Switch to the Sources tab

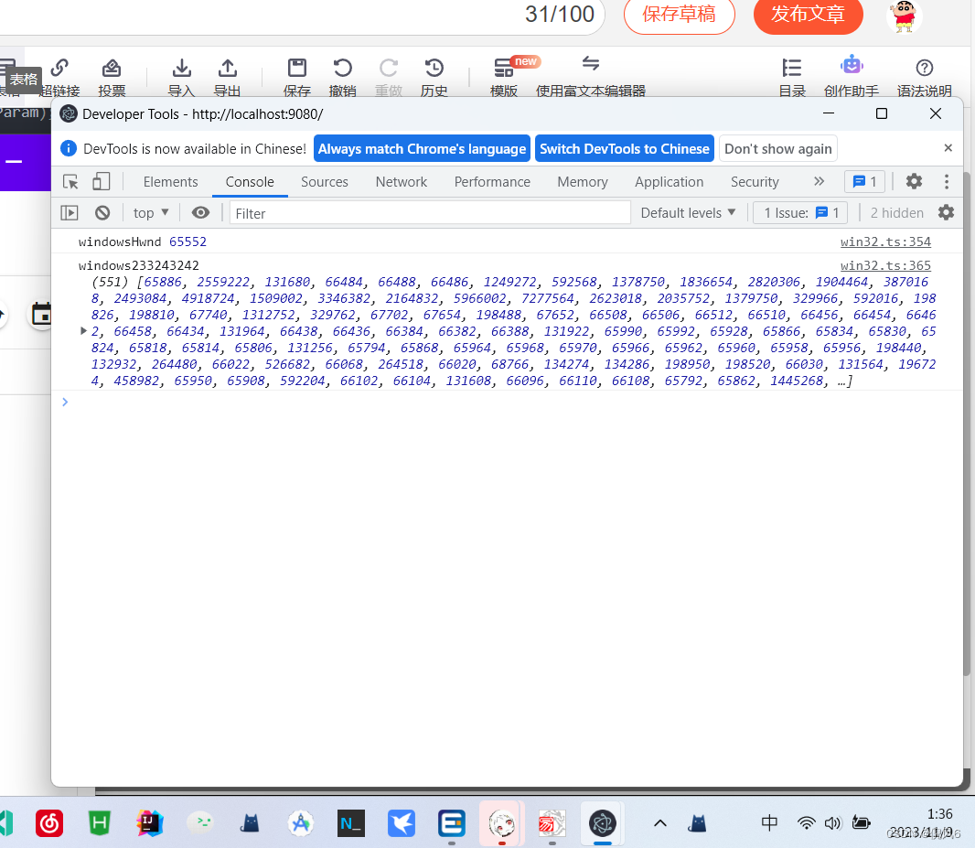coord(325,181)
